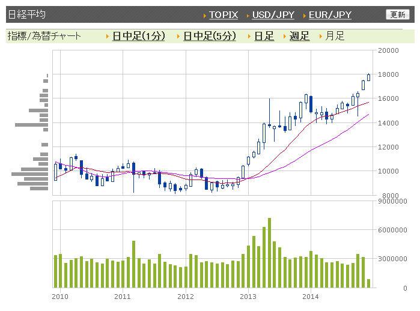The width and height of the screenshot is (420, 311).
Task: Click the 2012 x-axis label
Action: [185, 297]
